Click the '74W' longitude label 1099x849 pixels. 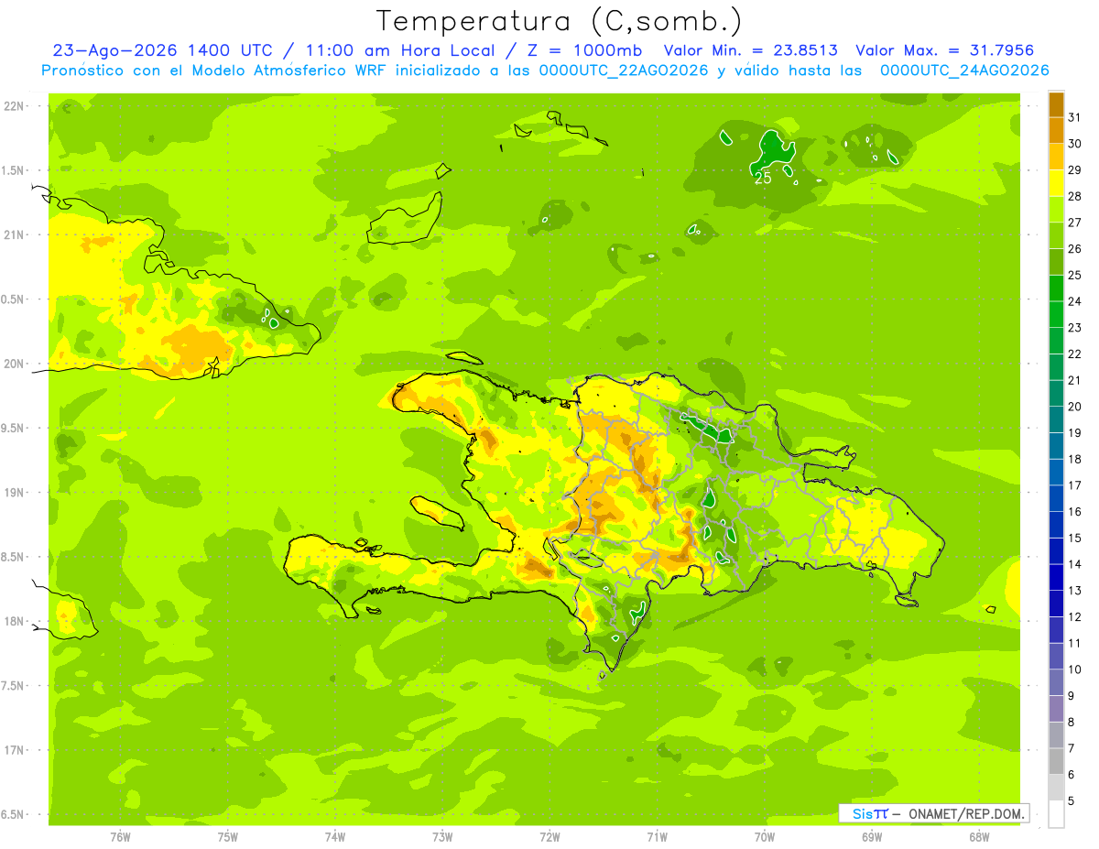pos(335,837)
